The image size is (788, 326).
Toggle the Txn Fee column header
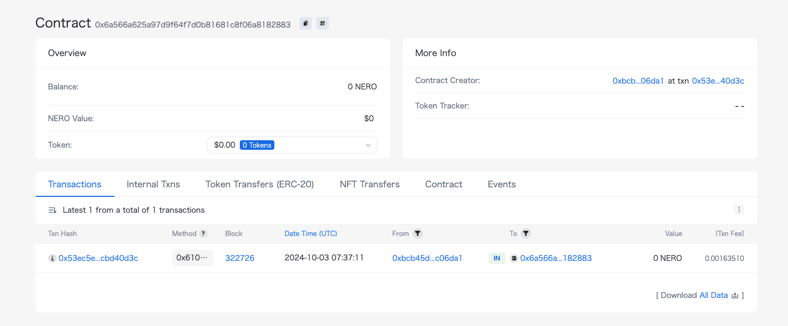pyautogui.click(x=730, y=233)
